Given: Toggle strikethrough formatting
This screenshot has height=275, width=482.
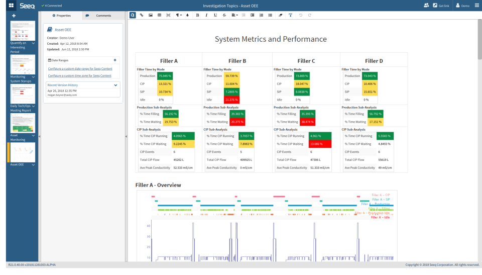Looking at the screenshot, I should [x=224, y=15].
